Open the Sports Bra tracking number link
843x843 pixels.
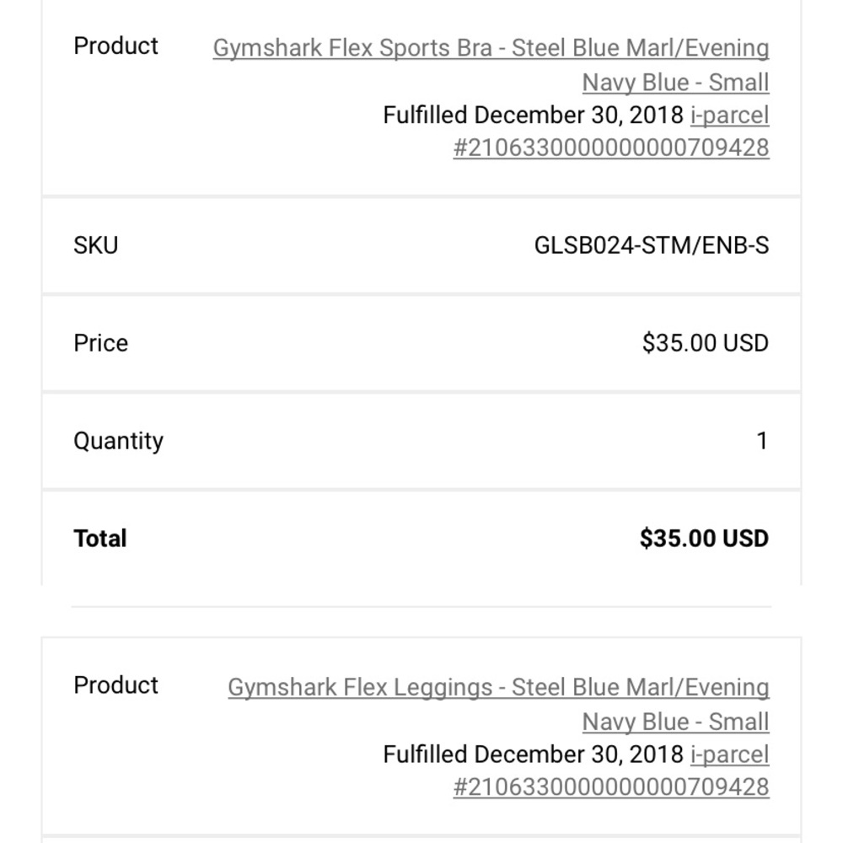point(610,148)
